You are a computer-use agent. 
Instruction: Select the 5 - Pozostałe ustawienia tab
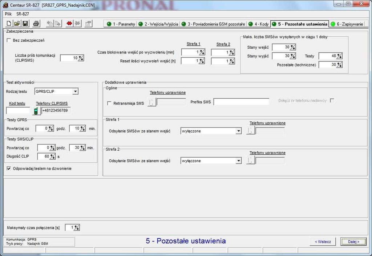tap(300, 24)
